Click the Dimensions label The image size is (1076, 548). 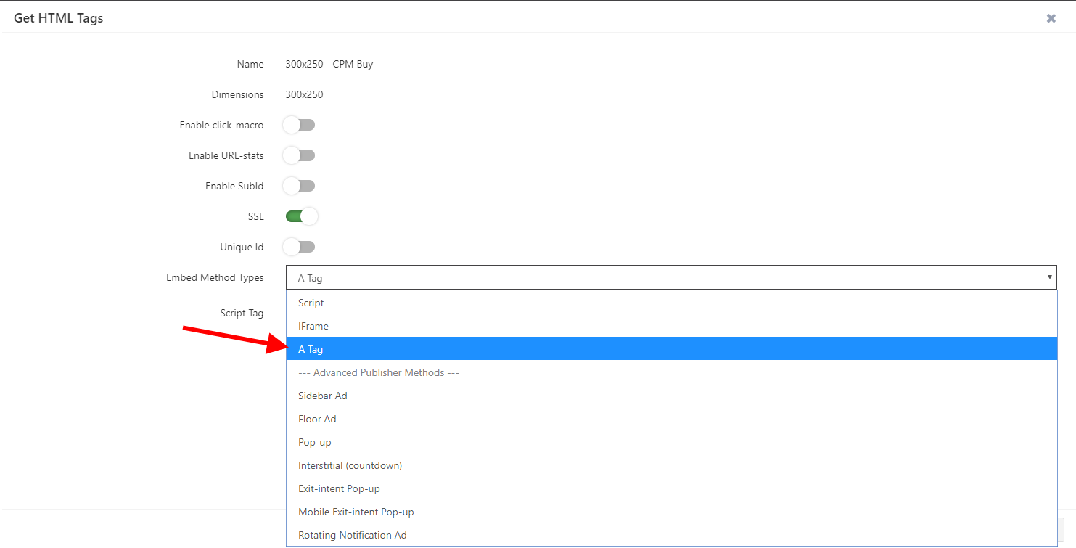237,94
